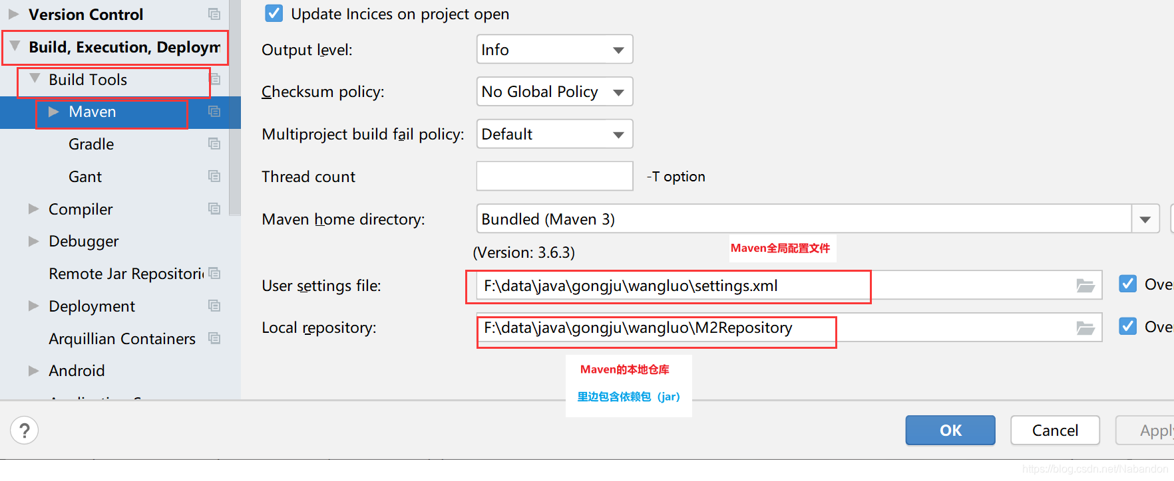Click the Apply button
Viewport: 1174px width, 481px height.
(1145, 431)
